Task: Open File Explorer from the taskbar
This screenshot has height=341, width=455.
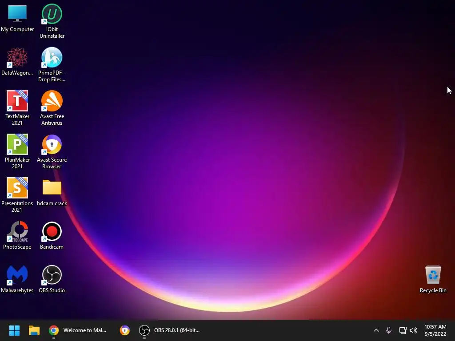Action: (x=34, y=330)
